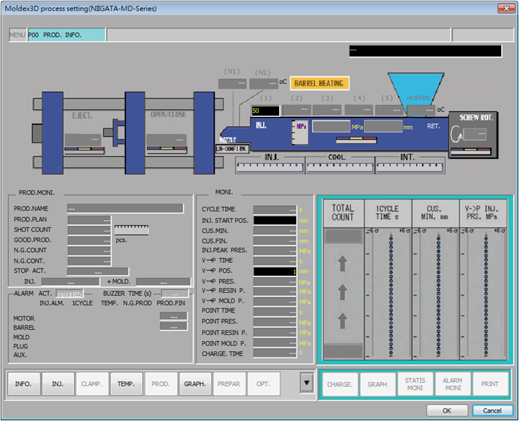Viewport: 519px width, 421px height.
Task: Click the NOZZLE label on the barrel tip
Action: (x=228, y=140)
